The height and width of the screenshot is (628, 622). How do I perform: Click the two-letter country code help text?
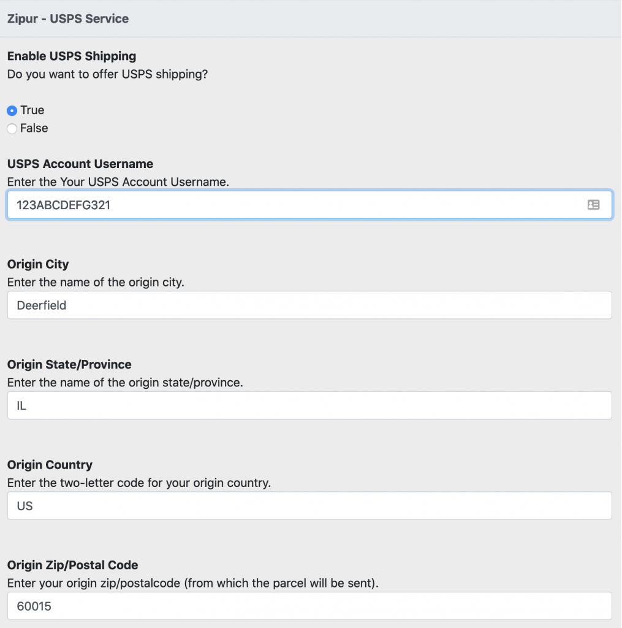(x=139, y=483)
